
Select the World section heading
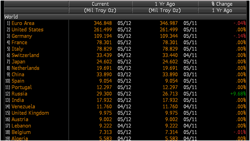point(11,17)
